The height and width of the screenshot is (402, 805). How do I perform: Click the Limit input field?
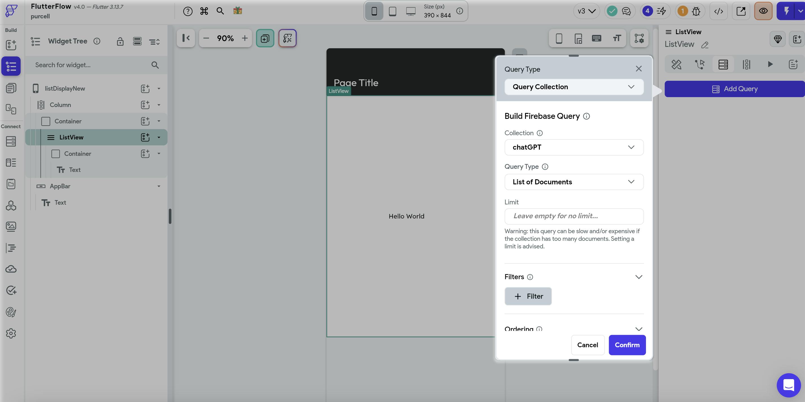click(x=574, y=216)
